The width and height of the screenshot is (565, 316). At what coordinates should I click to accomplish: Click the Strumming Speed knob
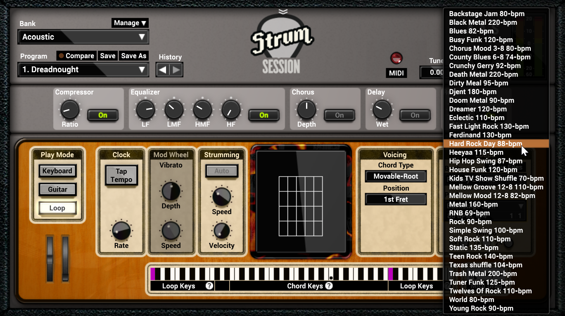(x=222, y=197)
